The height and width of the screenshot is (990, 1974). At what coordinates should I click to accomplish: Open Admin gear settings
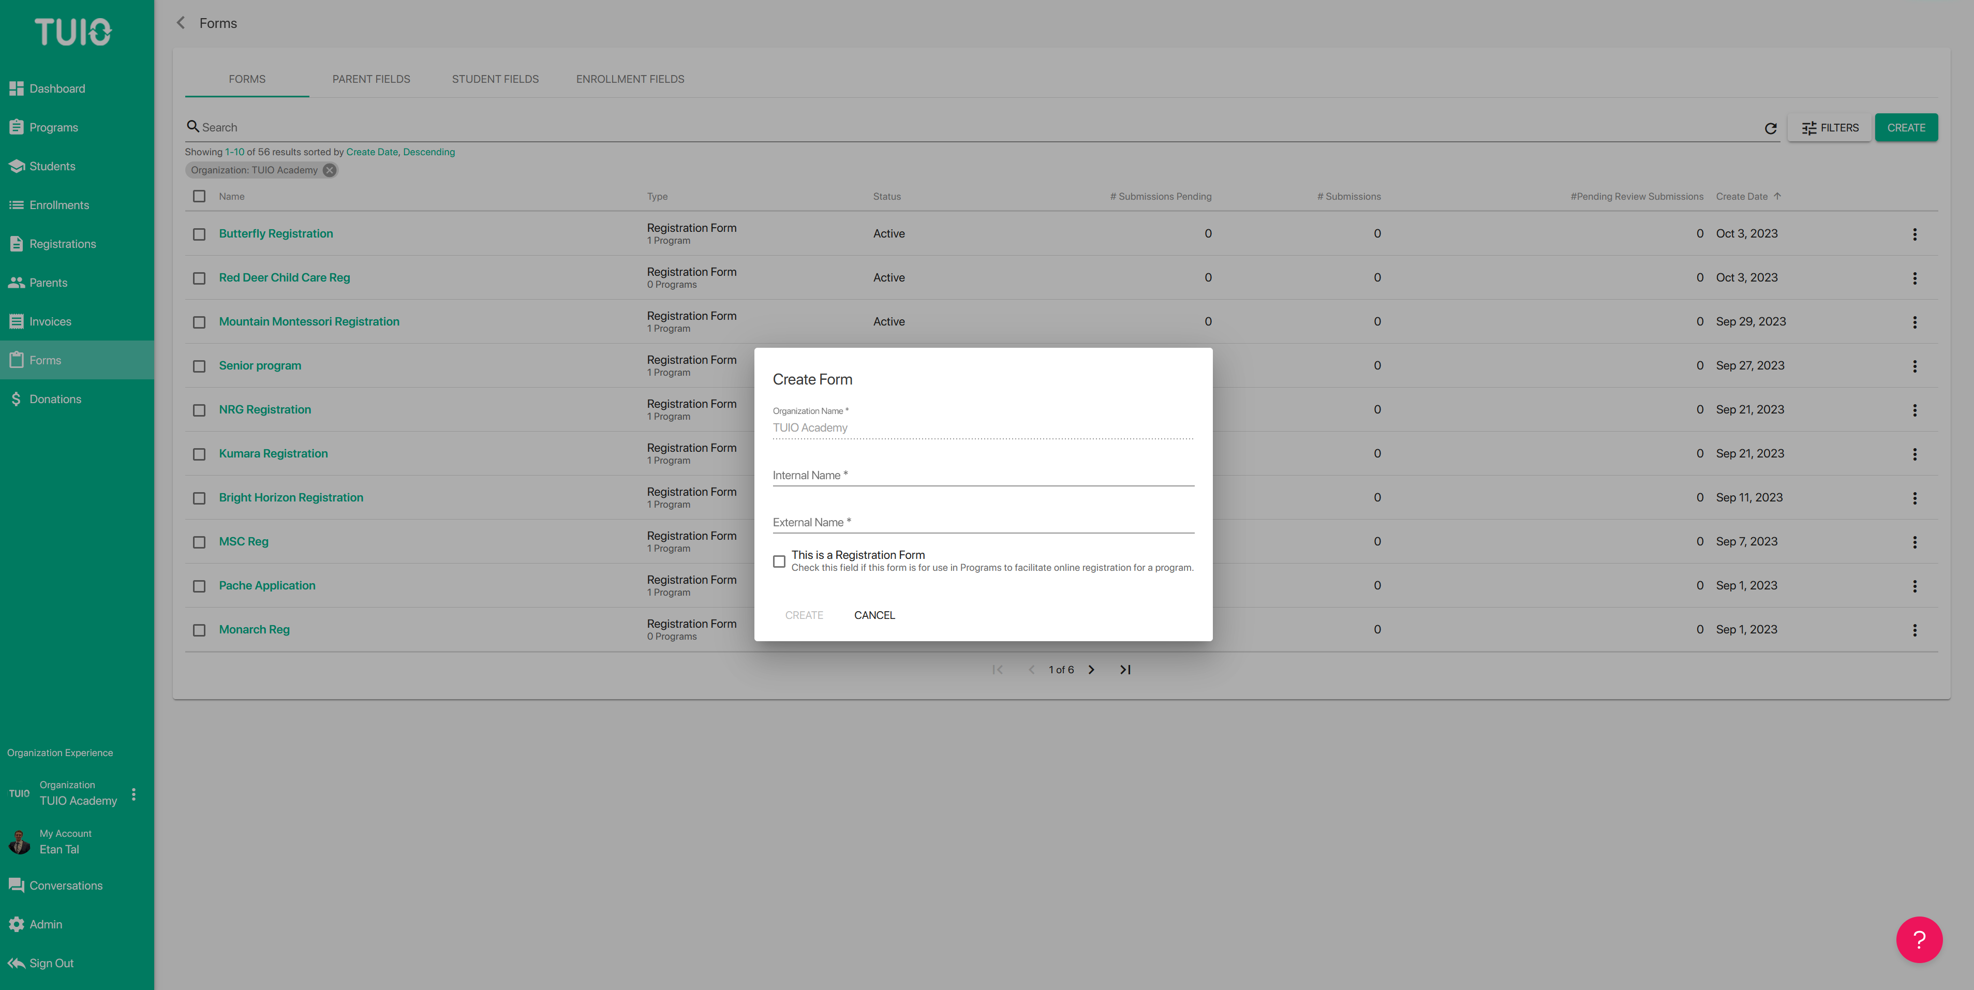16,924
